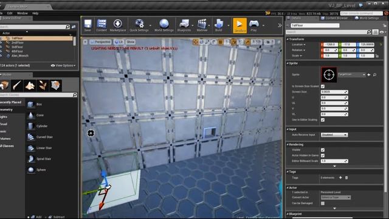This screenshot has height=219, width=389.
Task: Select Alien_Wrench actor in outliner
Action: click(x=20, y=56)
